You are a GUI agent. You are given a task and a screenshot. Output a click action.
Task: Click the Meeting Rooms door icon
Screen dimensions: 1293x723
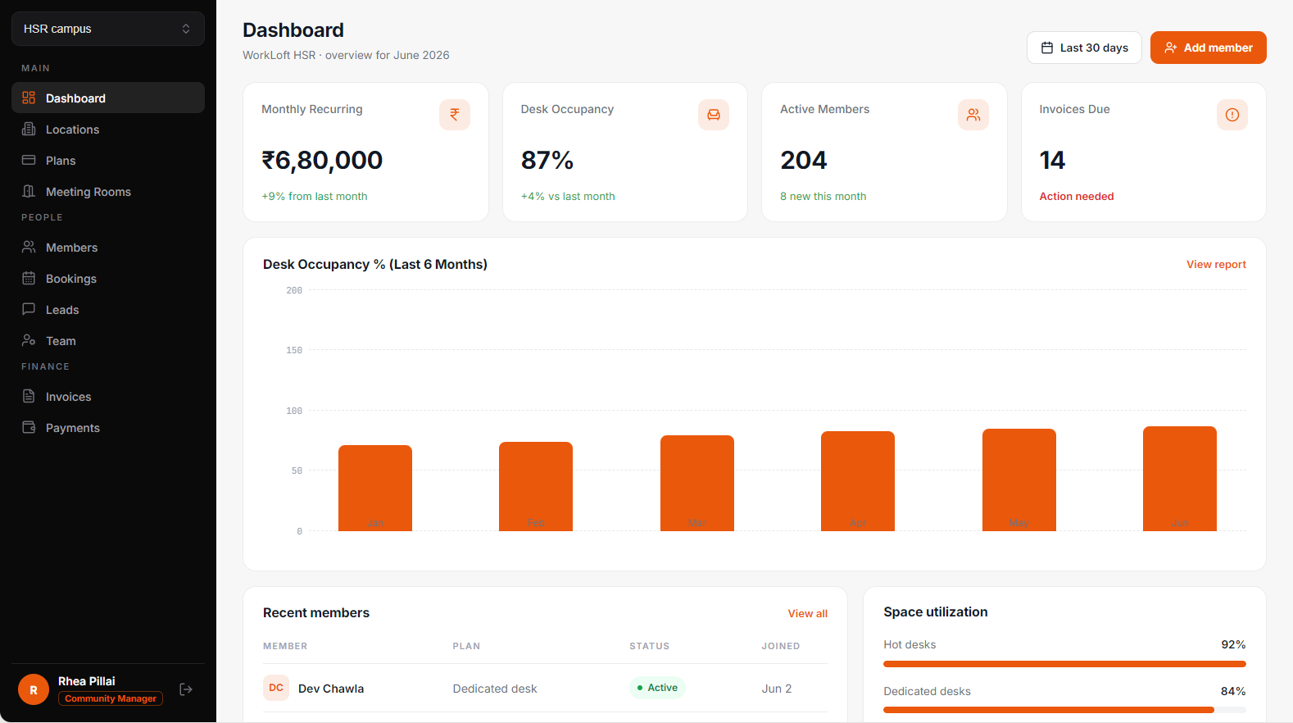pyautogui.click(x=29, y=191)
